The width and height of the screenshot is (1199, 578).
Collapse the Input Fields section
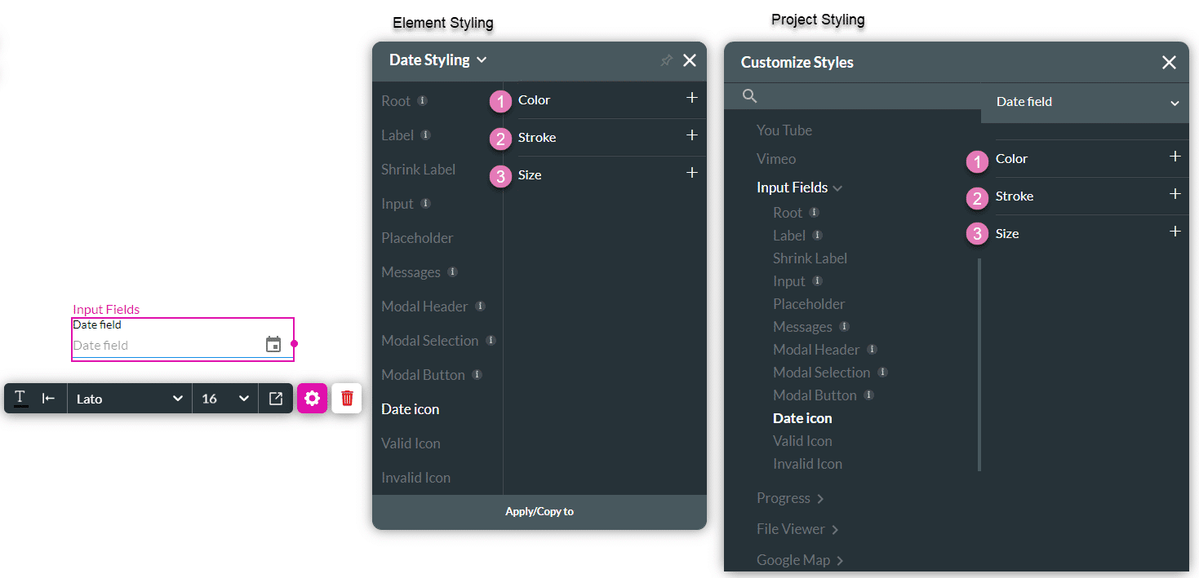coord(839,187)
